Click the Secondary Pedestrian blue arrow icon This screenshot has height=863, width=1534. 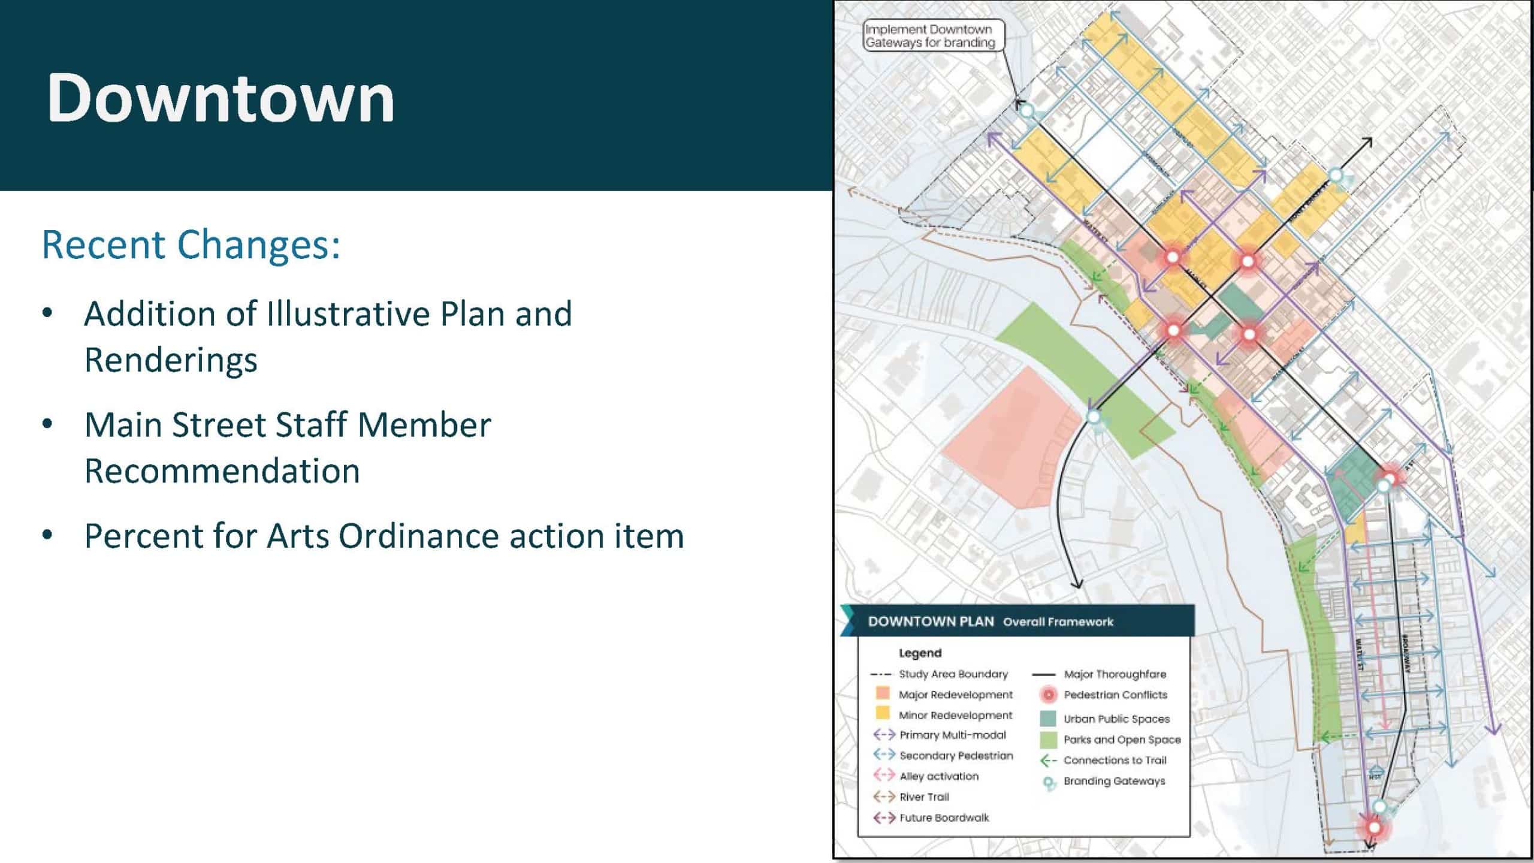(x=884, y=755)
